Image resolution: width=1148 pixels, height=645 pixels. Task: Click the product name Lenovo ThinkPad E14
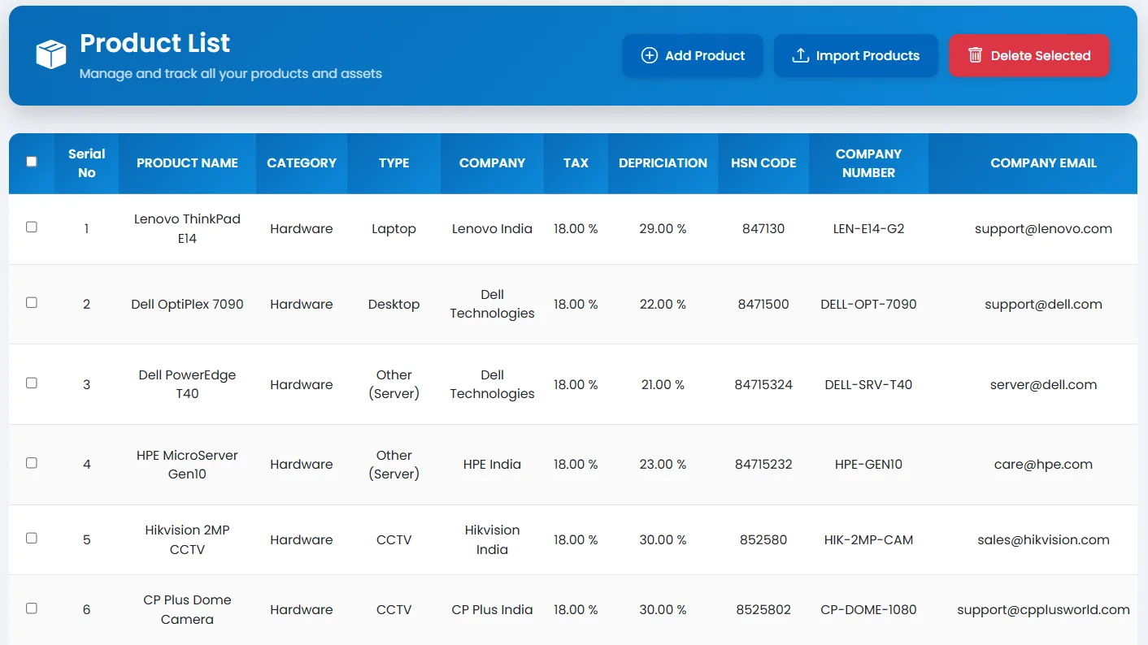click(187, 229)
